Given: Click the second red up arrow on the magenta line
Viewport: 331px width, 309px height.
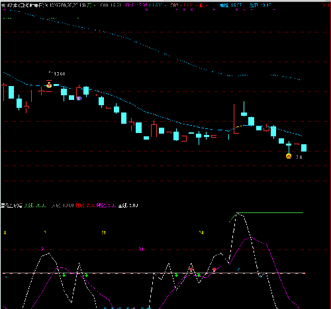Looking at the screenshot, I should [214, 269].
